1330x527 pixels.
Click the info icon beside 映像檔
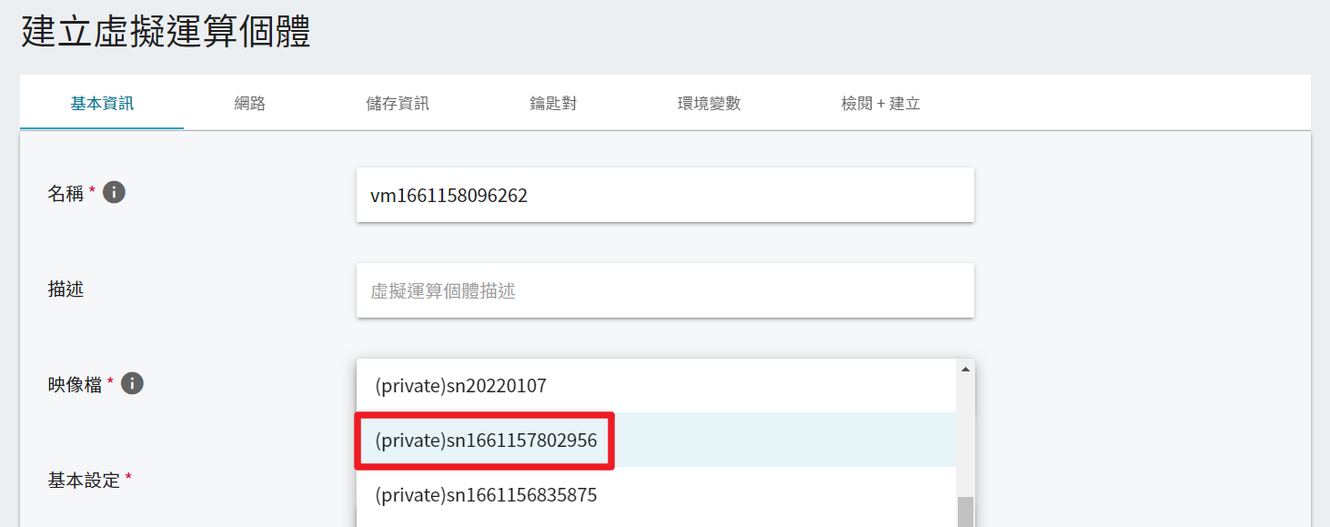(x=132, y=383)
